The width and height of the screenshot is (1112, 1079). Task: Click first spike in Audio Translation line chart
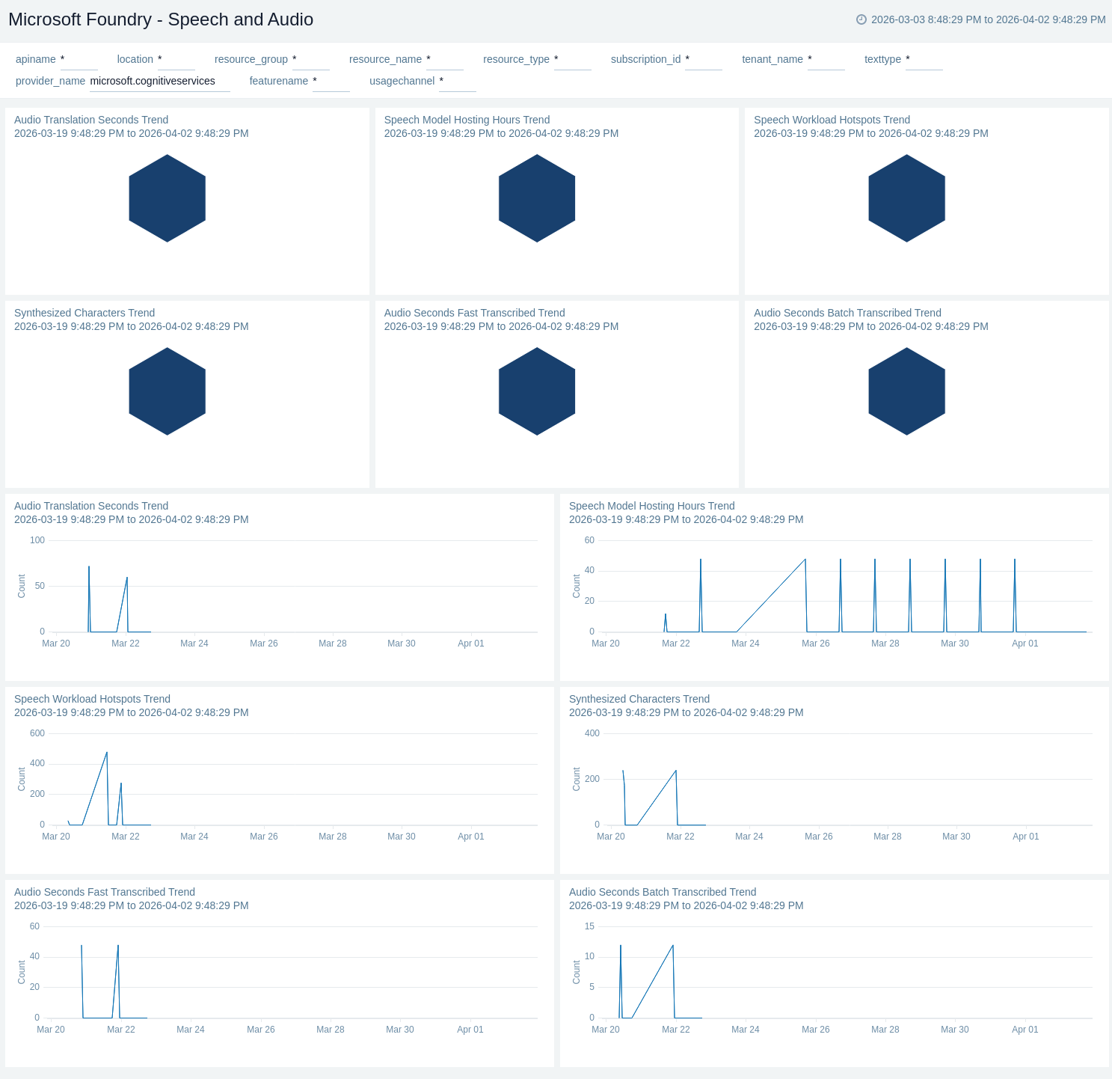[89, 567]
